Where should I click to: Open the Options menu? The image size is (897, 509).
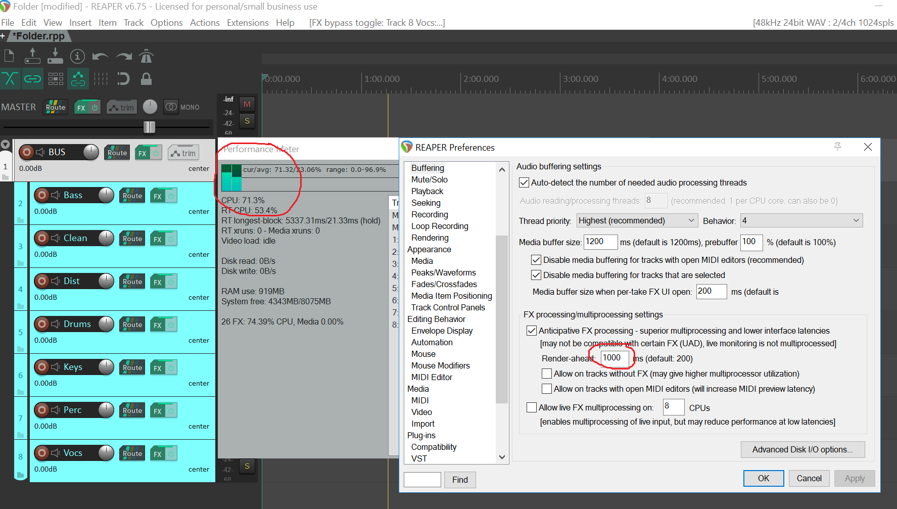pos(166,23)
